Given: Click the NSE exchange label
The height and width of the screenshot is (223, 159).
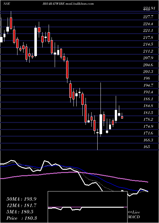Looking at the screenshot, I should (x=6, y=4).
